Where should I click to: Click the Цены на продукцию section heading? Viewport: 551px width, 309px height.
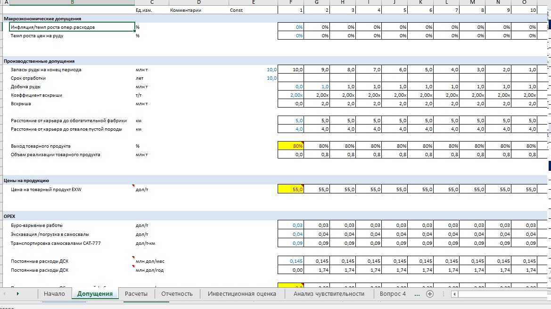coord(26,181)
